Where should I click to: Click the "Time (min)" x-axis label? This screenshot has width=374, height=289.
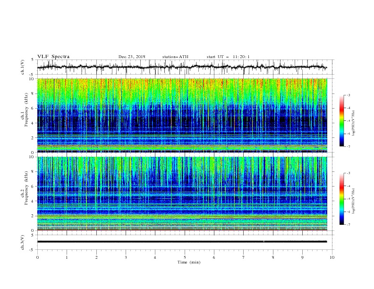point(189,262)
